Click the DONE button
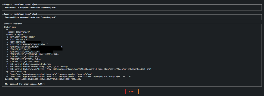The width and height of the screenshot is (264, 96). tap(132, 92)
